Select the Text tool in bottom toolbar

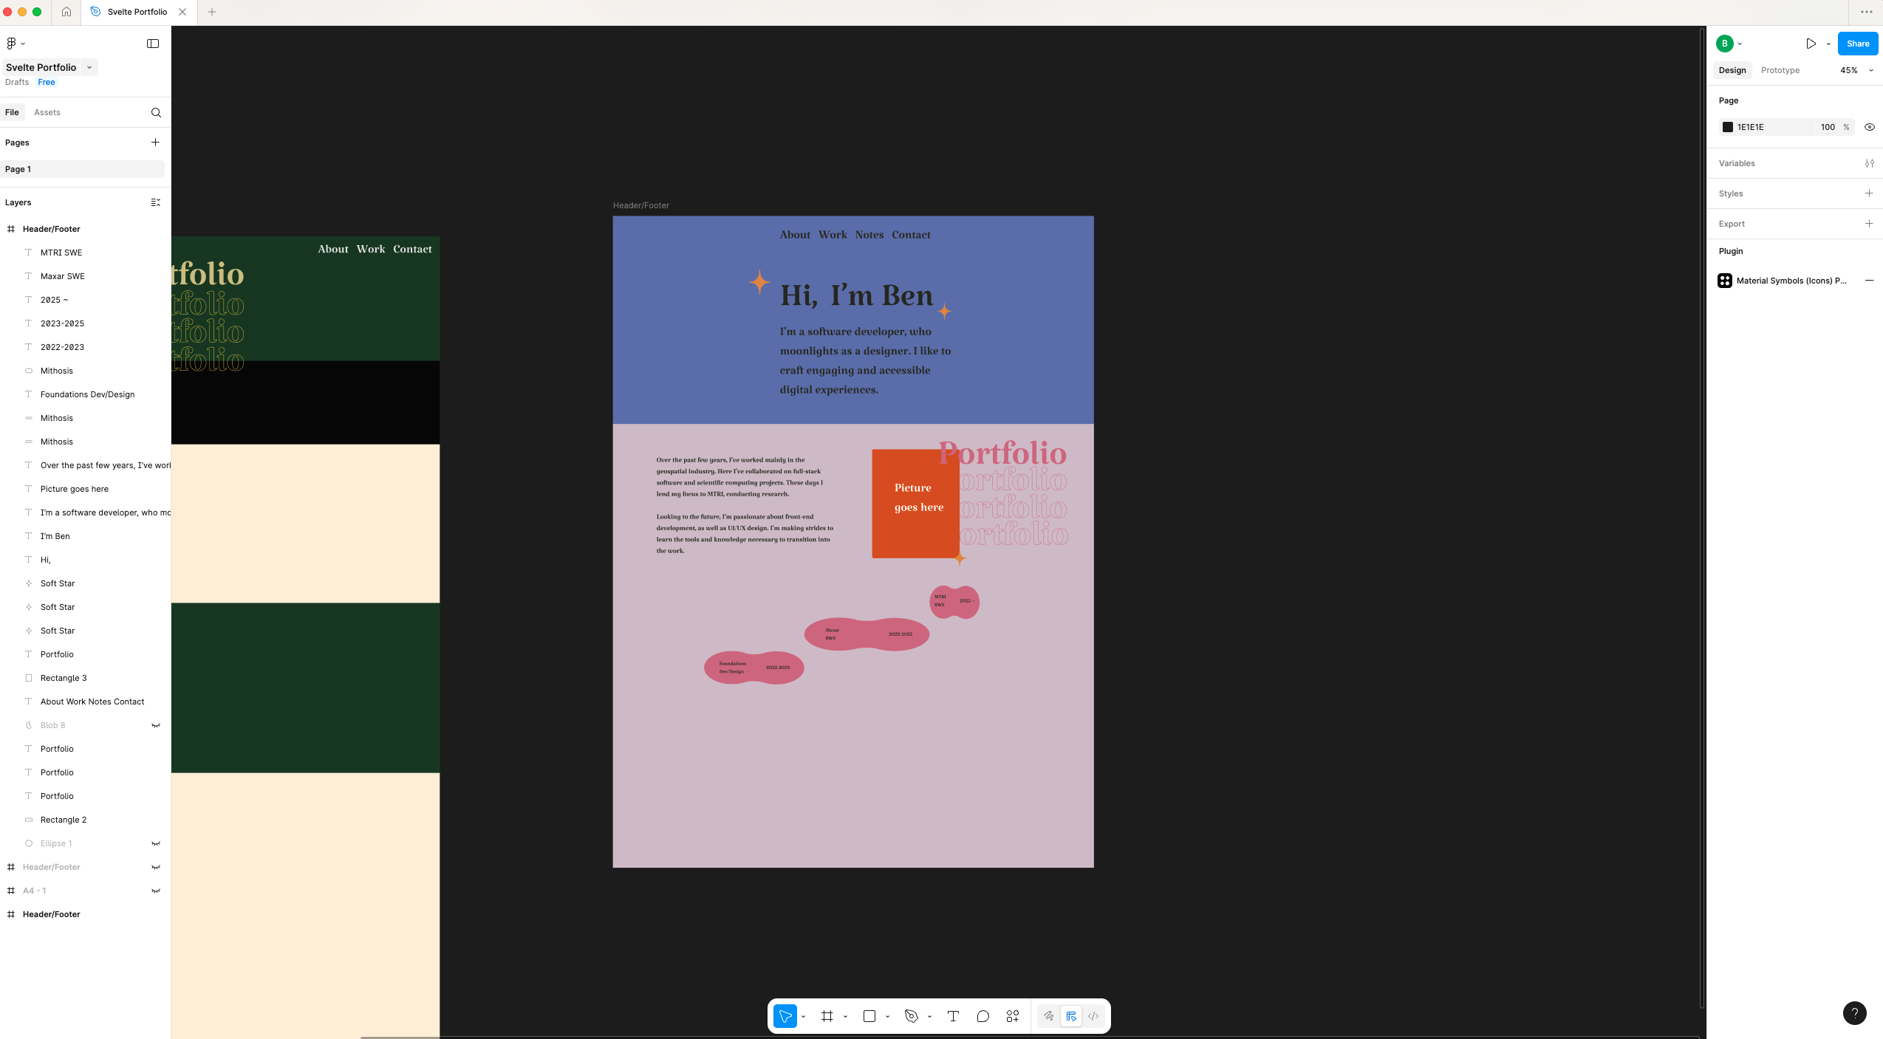coord(953,1016)
